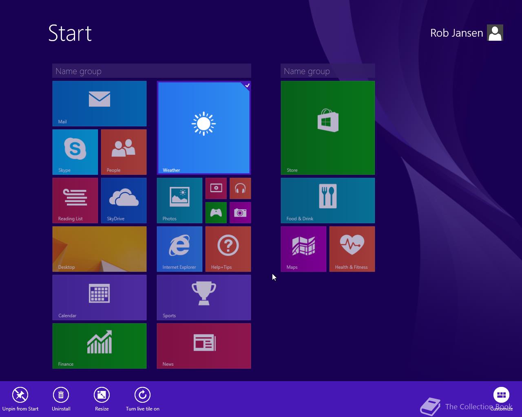The height and width of the screenshot is (417, 522).
Task: Click the Uninstall button
Action: tap(61, 399)
